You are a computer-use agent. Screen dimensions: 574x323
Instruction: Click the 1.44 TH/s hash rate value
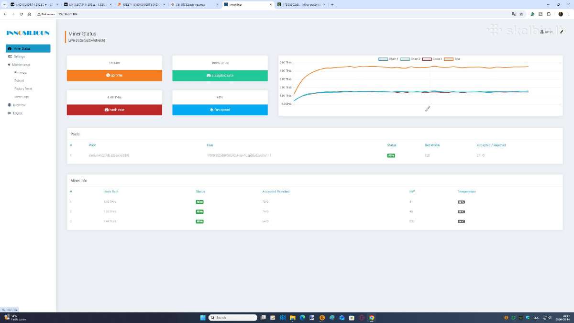pos(110,222)
